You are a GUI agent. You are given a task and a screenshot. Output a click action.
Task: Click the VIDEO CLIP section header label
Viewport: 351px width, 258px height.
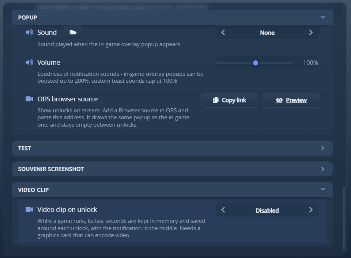pos(33,190)
